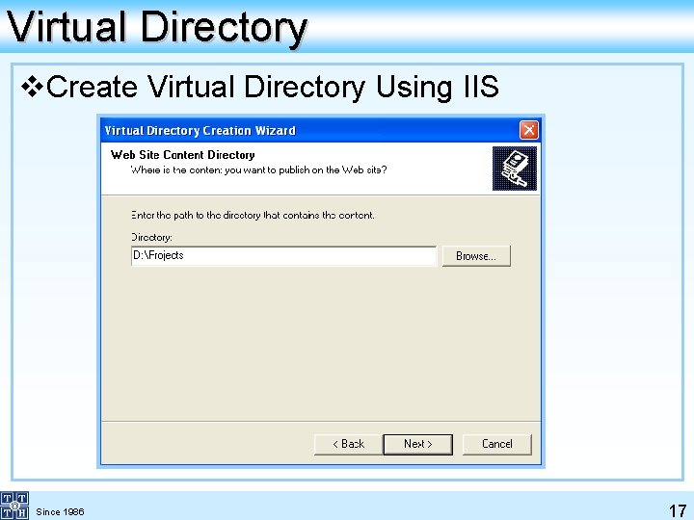Cancel the Virtual Directory Creation Wizard
Screen dimensions: 694x520
(496, 444)
